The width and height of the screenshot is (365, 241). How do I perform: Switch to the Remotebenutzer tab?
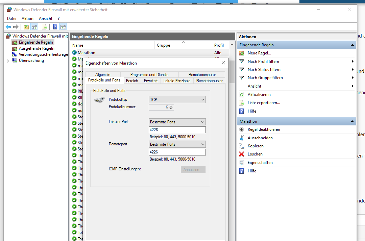pyautogui.click(x=210, y=81)
